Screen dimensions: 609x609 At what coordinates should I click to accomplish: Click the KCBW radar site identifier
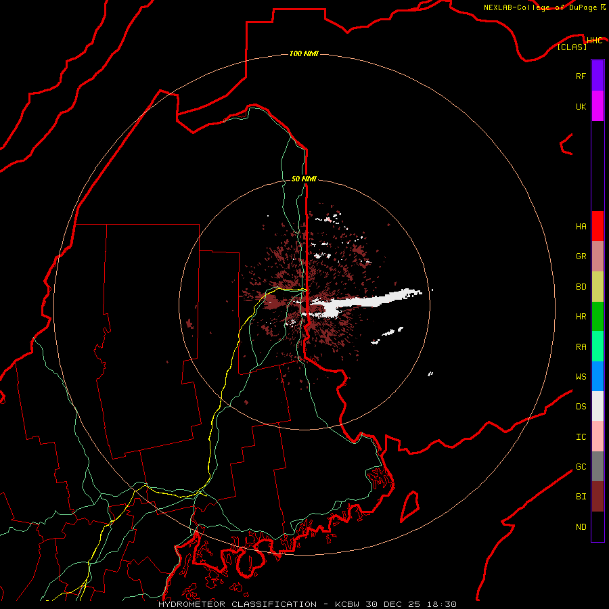348,604
